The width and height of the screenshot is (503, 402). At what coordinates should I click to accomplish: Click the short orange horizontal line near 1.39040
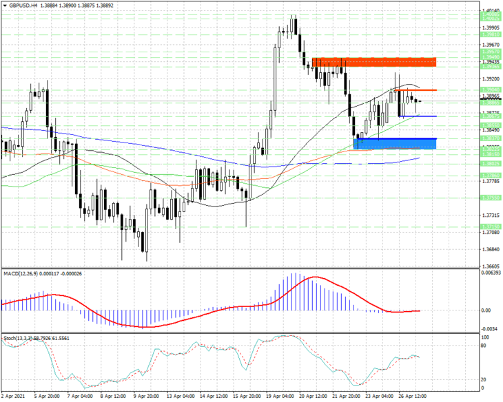[x=415, y=90]
